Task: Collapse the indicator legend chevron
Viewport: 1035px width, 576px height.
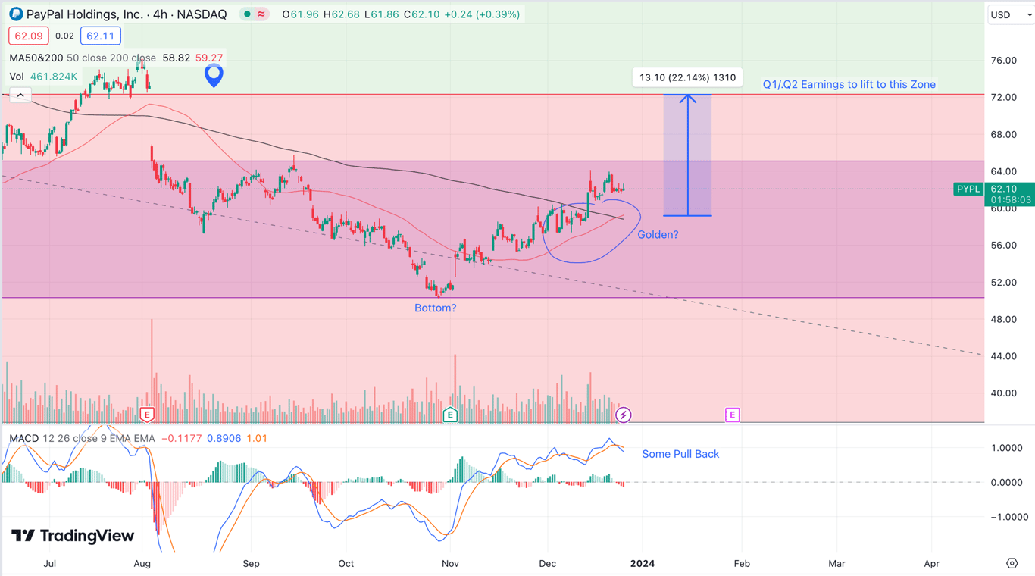Action: tap(20, 95)
